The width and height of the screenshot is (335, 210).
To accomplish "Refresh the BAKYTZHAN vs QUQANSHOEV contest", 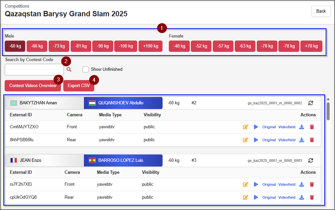I will coord(311,103).
